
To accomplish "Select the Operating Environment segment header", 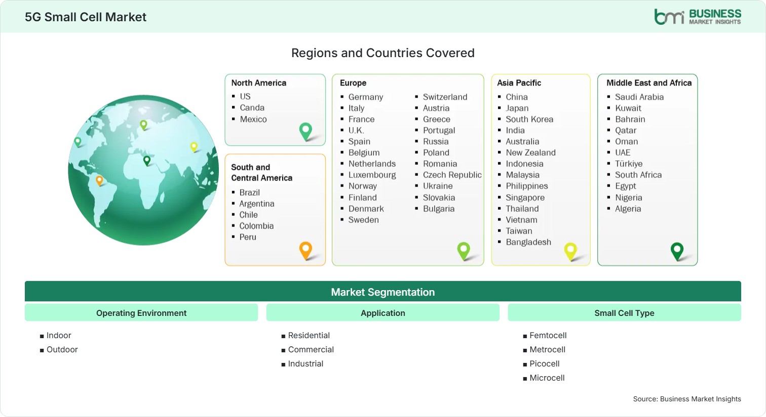I will (141, 313).
